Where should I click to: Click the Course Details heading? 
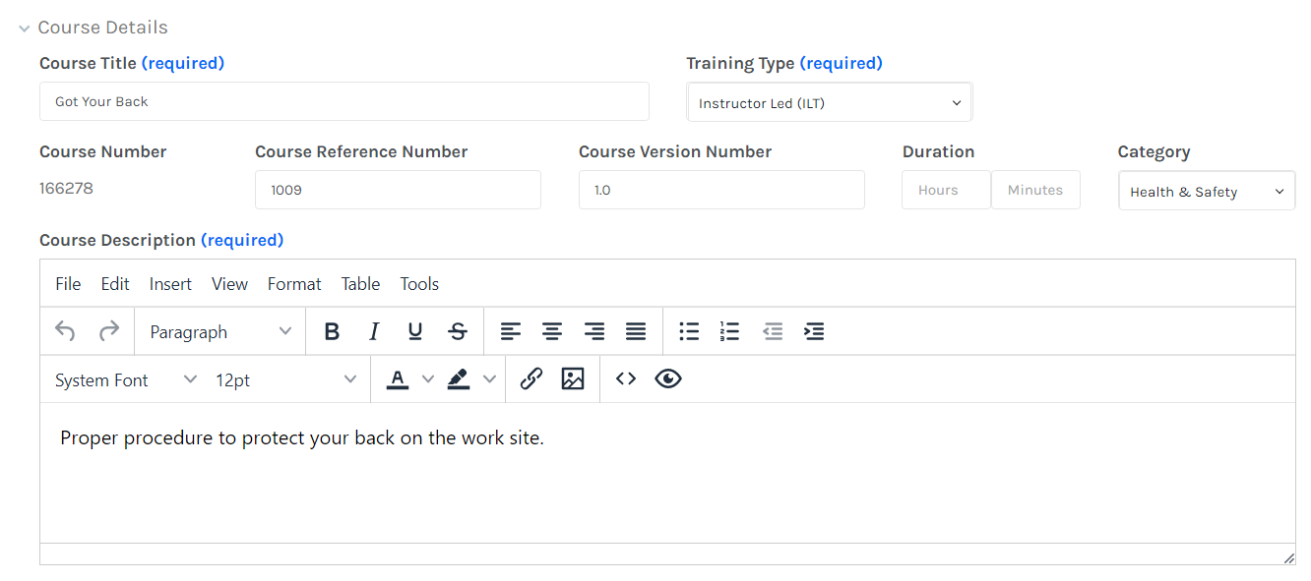[x=102, y=28]
